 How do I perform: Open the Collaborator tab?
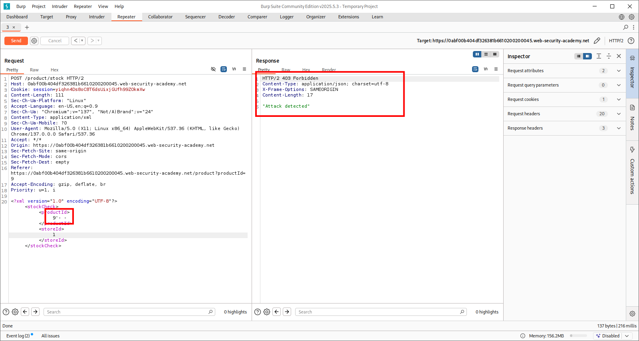(x=160, y=17)
